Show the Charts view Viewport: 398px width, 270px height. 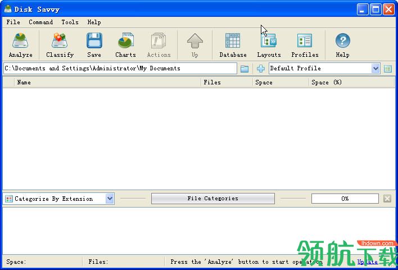point(126,45)
